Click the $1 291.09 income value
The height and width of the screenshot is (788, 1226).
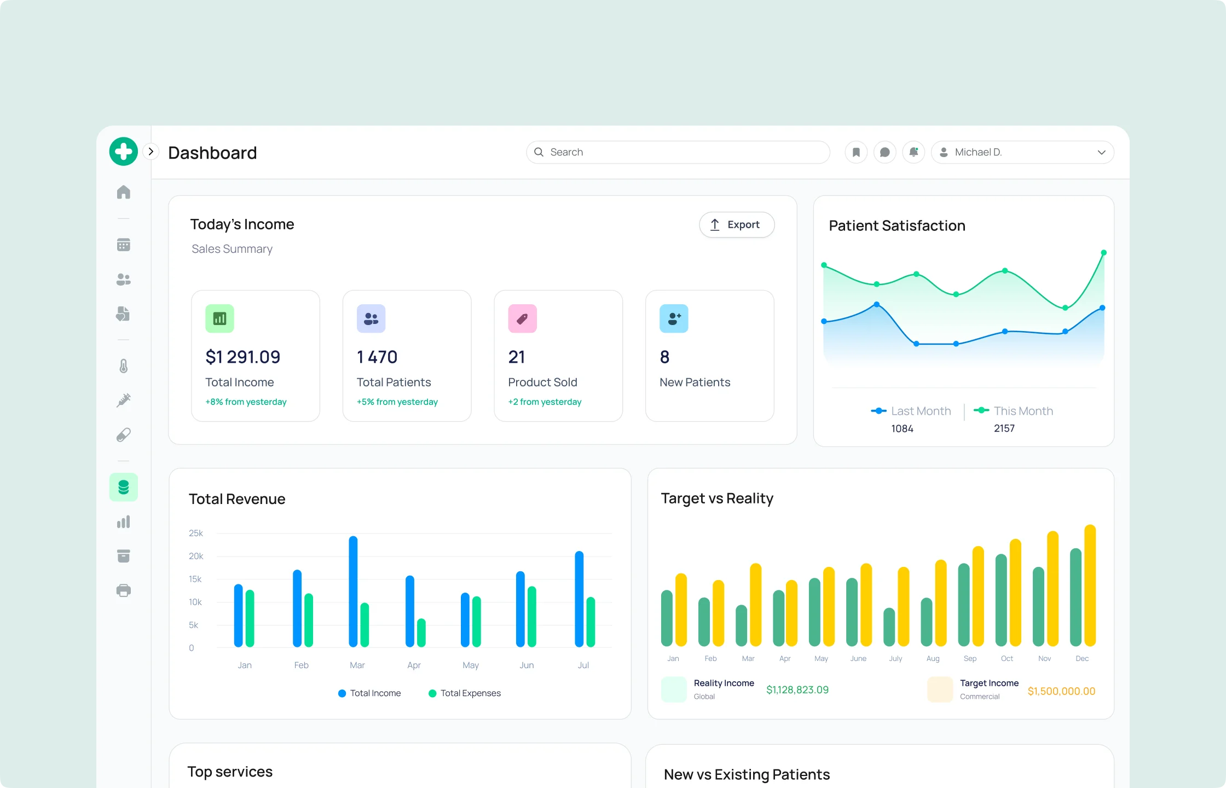tap(242, 357)
